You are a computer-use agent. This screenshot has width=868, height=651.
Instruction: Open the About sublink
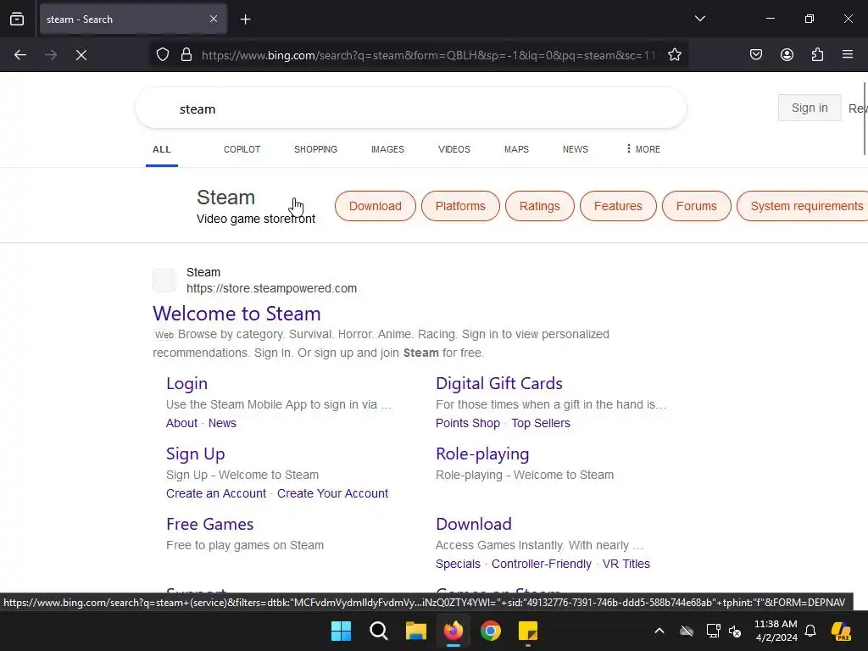pos(181,423)
